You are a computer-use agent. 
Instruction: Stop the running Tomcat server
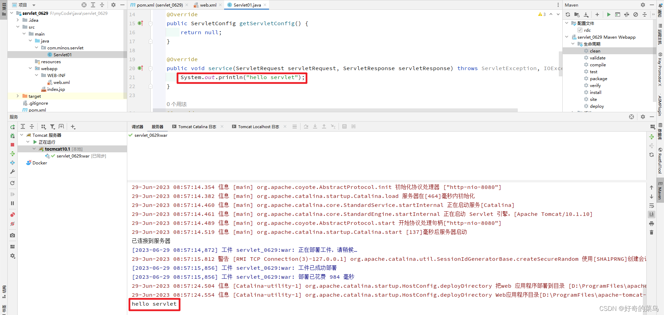12,145
